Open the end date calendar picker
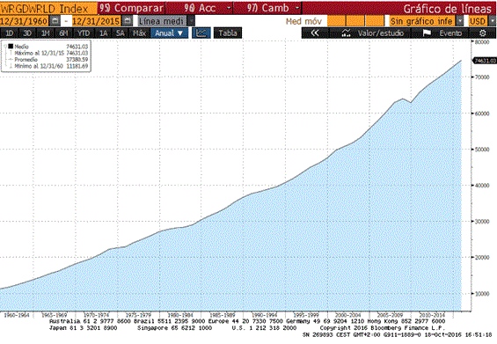 pyautogui.click(x=128, y=21)
